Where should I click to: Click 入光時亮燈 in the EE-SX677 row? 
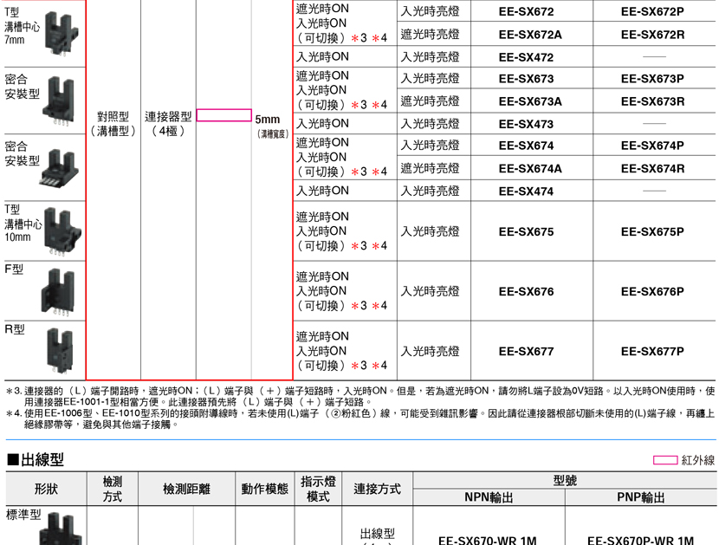431,351
